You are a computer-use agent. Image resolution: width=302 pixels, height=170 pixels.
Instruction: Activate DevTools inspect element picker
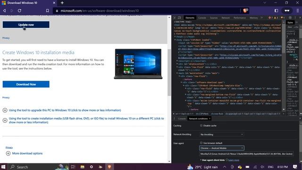pyautogui.click(x=175, y=17)
